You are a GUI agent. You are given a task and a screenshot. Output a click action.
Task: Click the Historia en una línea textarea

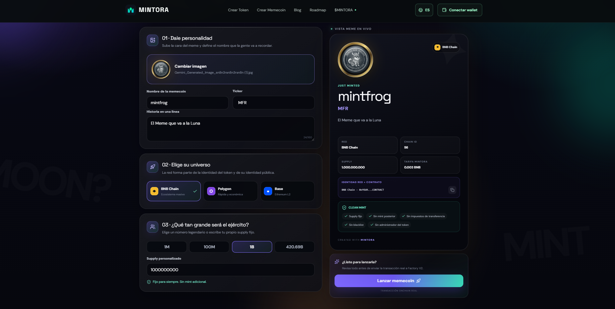(231, 129)
